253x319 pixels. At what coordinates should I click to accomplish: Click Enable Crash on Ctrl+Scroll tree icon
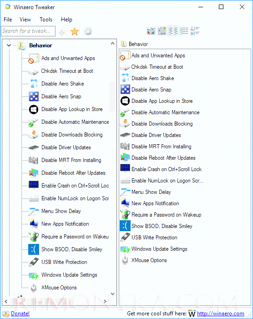(x=34, y=186)
